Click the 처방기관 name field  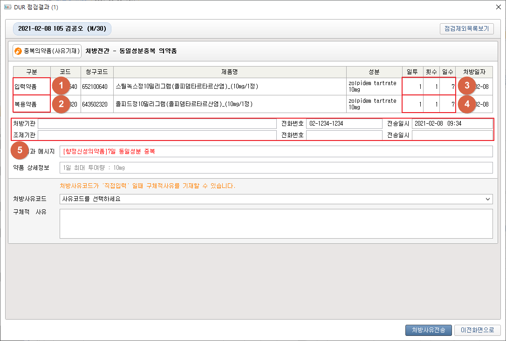tap(157, 124)
